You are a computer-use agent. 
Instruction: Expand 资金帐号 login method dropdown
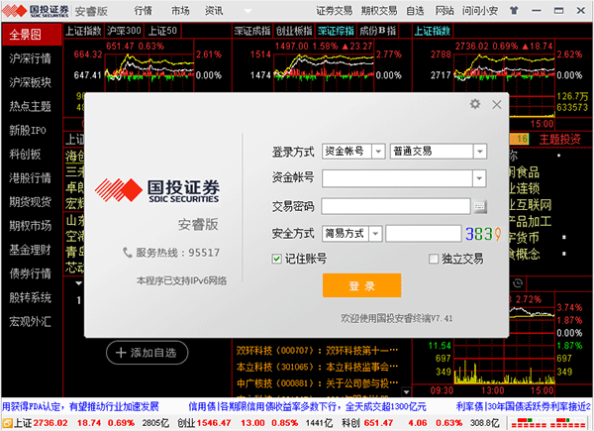[x=378, y=152]
